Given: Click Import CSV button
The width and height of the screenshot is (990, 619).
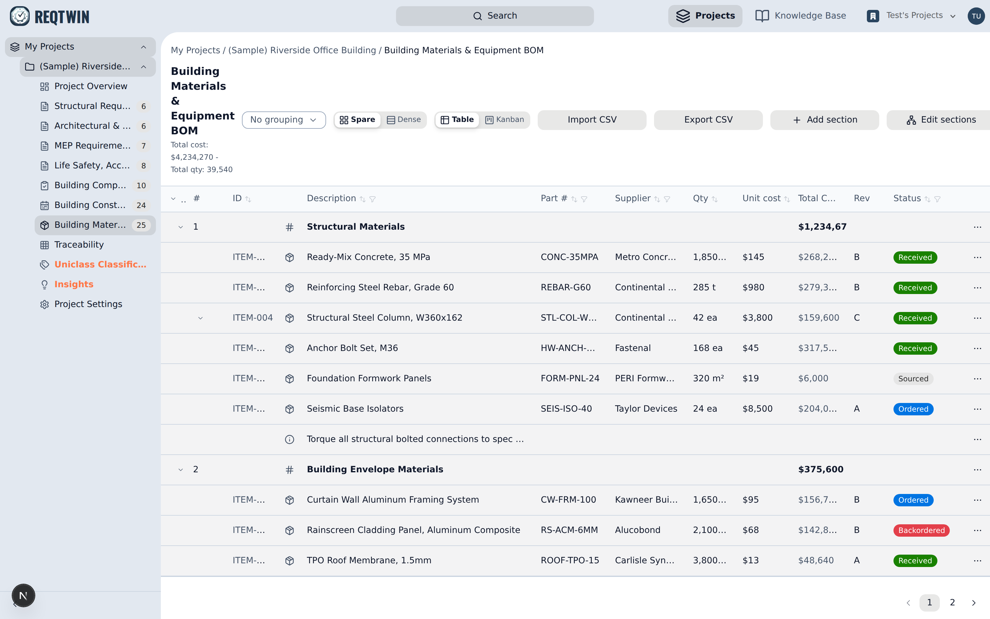Looking at the screenshot, I should [592, 120].
